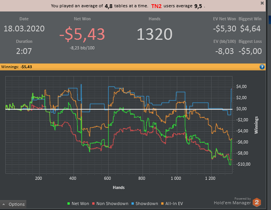Toggle the Showdown blue legend swatch
Image resolution: width=271 pixels, height=210 pixels.
[132, 203]
